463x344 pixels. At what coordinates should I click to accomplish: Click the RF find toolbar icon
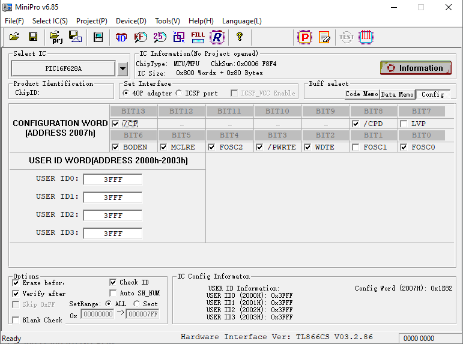click(141, 37)
